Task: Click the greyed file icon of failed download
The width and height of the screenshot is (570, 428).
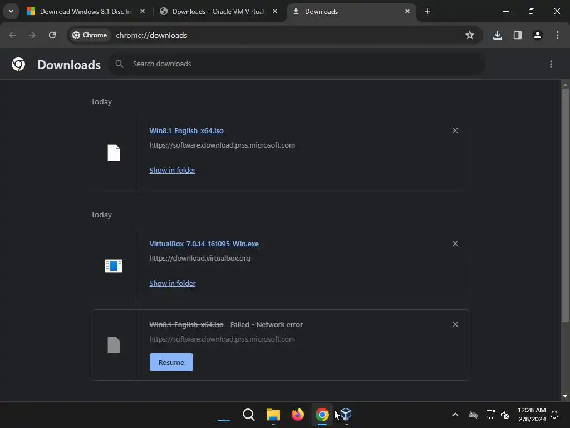Action: (114, 344)
